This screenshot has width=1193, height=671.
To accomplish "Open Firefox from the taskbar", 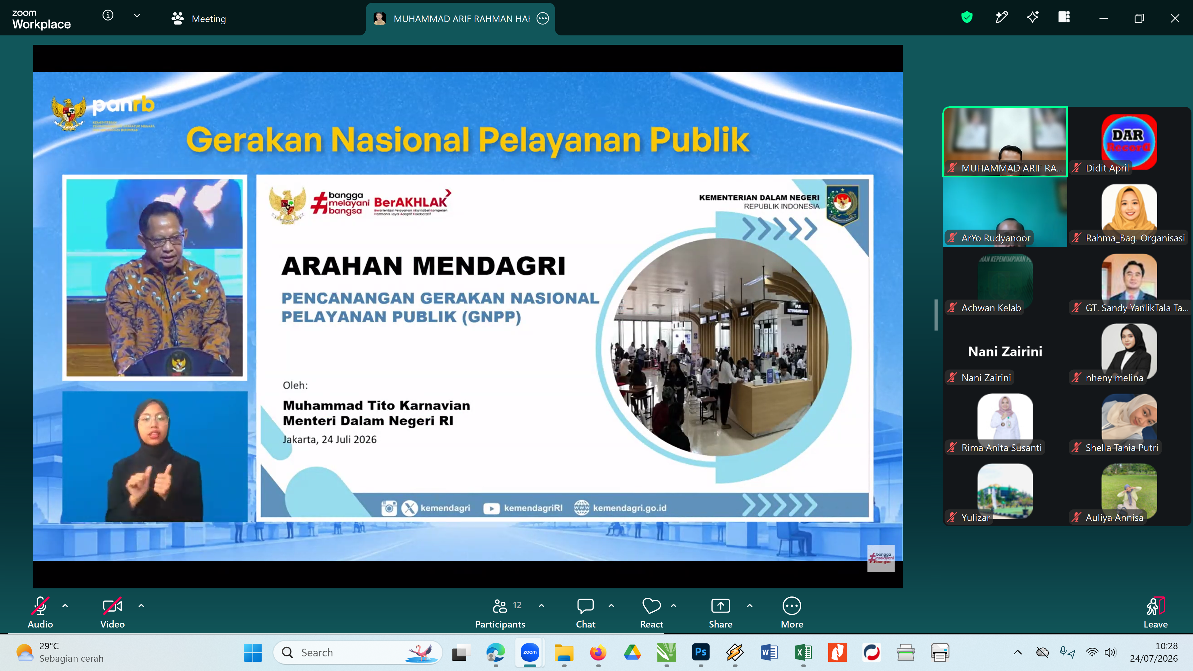I will coord(598,652).
